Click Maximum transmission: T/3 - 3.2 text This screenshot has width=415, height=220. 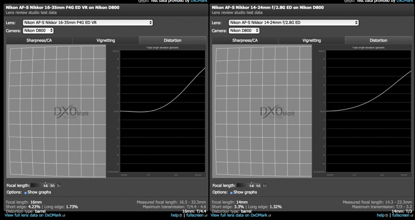click(382, 207)
